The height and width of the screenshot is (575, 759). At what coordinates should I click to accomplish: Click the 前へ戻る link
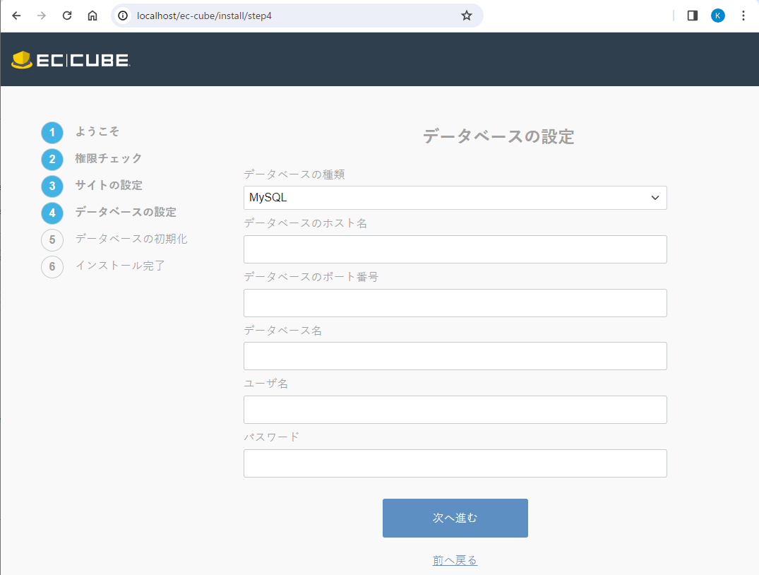click(455, 560)
